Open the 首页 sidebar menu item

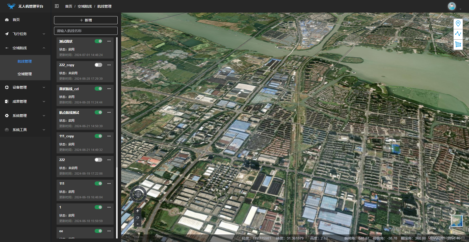(25, 20)
